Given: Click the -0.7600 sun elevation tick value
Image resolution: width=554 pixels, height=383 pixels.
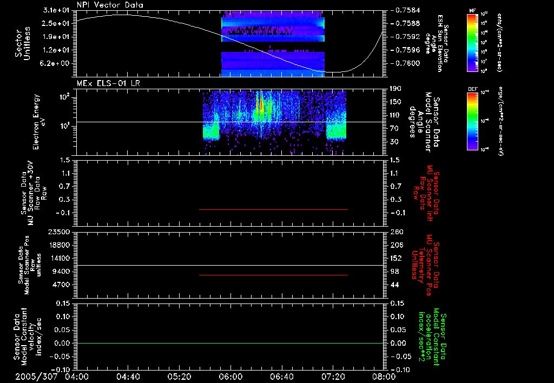Looking at the screenshot, I should pyautogui.click(x=406, y=64).
